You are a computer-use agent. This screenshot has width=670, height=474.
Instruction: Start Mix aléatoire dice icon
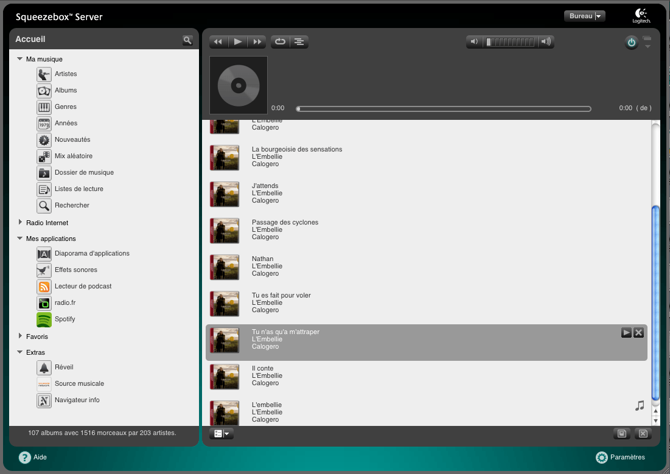click(x=44, y=156)
